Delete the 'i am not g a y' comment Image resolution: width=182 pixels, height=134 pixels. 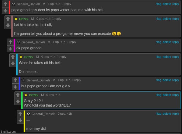click(x=167, y=80)
